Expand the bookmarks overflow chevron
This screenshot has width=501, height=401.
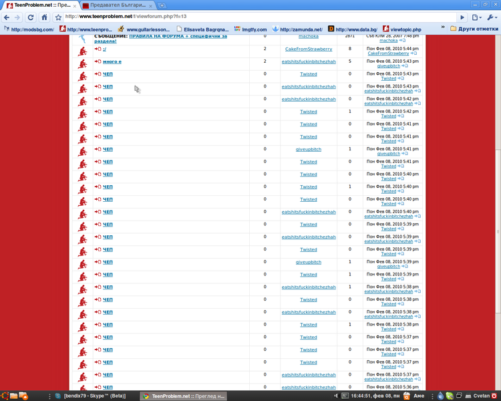click(443, 27)
